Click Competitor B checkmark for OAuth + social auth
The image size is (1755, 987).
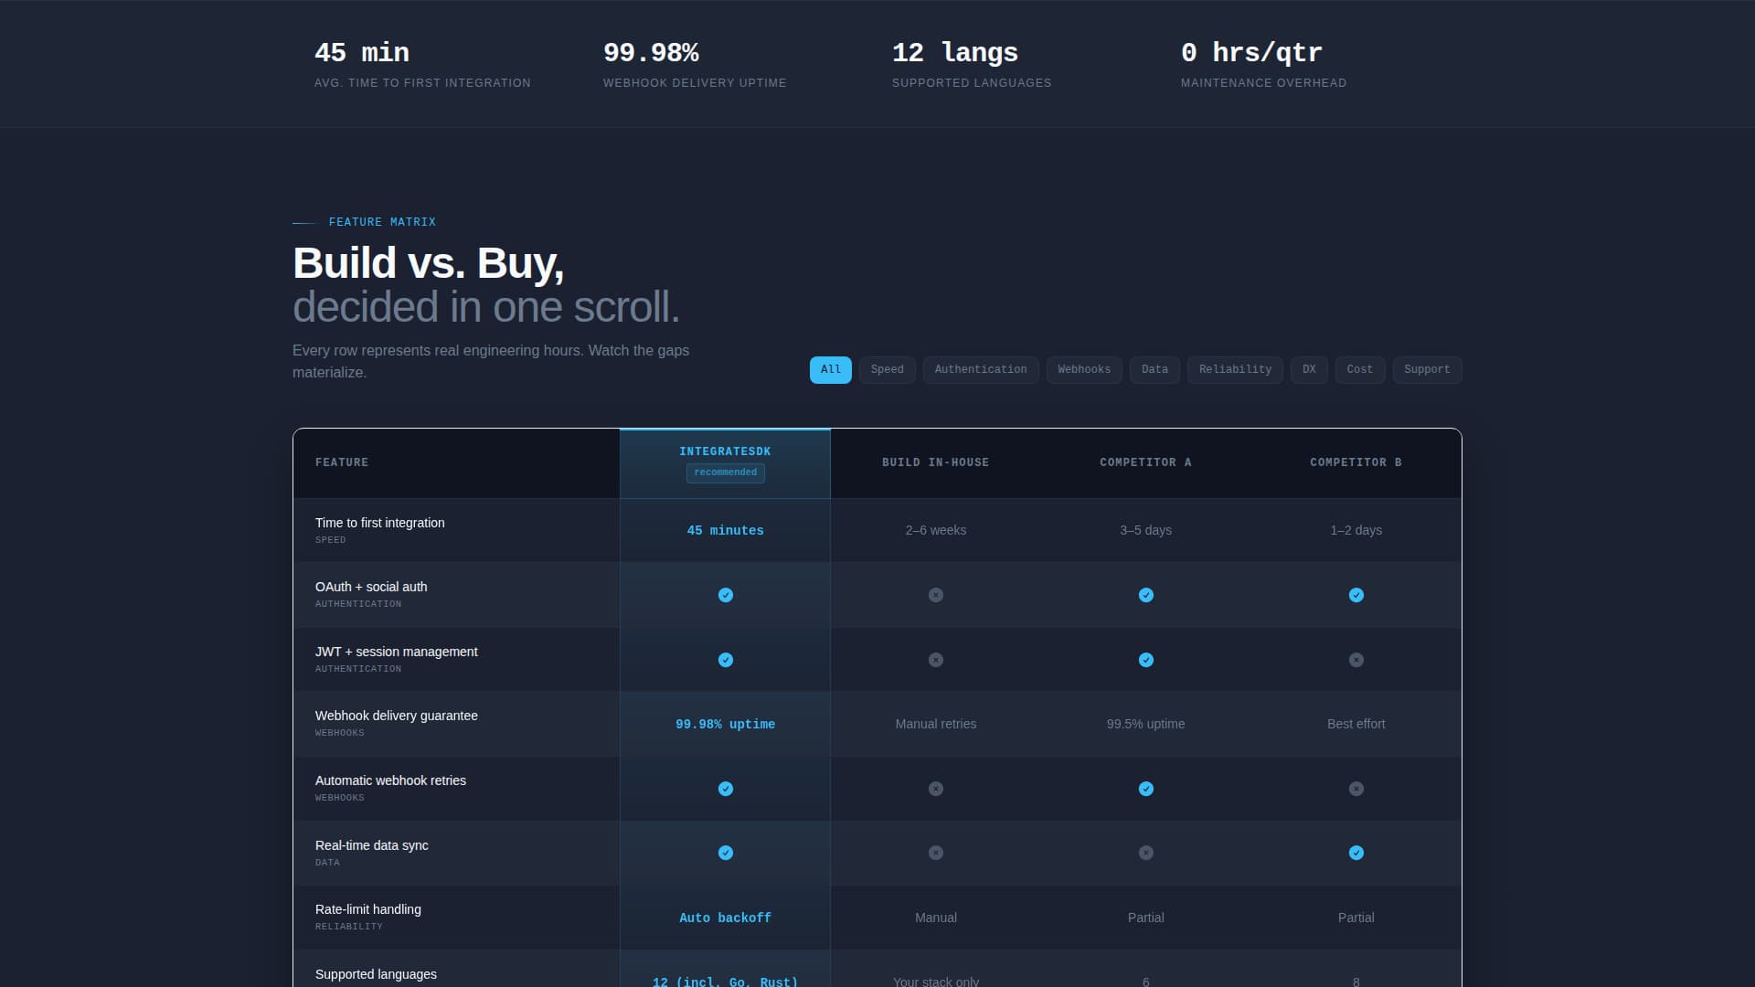coord(1356,595)
